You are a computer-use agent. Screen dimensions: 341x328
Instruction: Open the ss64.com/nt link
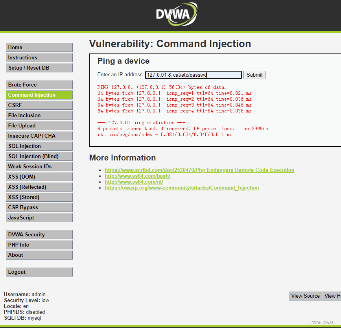pos(134,182)
